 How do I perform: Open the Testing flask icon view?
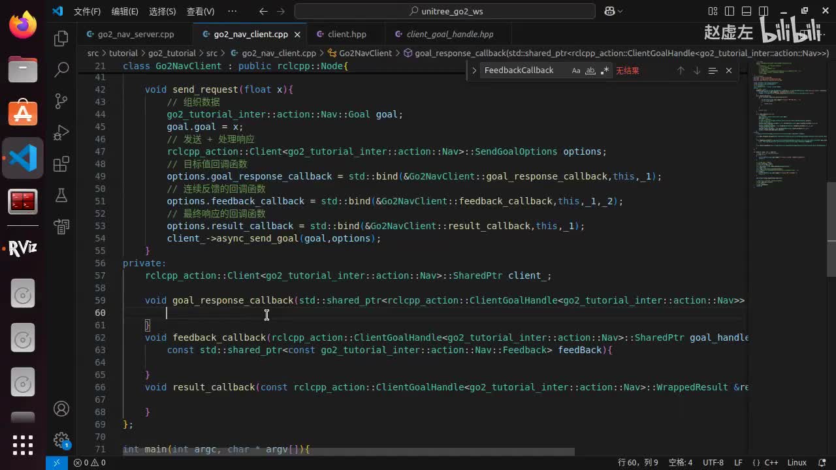61,195
